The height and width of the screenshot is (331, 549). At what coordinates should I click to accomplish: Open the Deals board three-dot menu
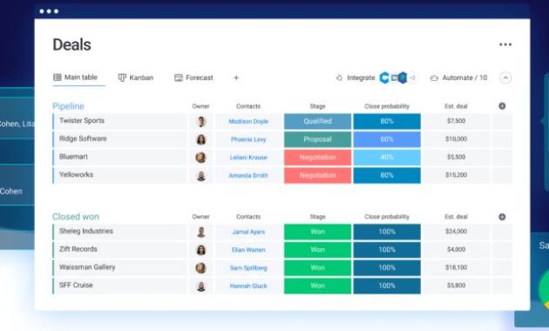(505, 44)
